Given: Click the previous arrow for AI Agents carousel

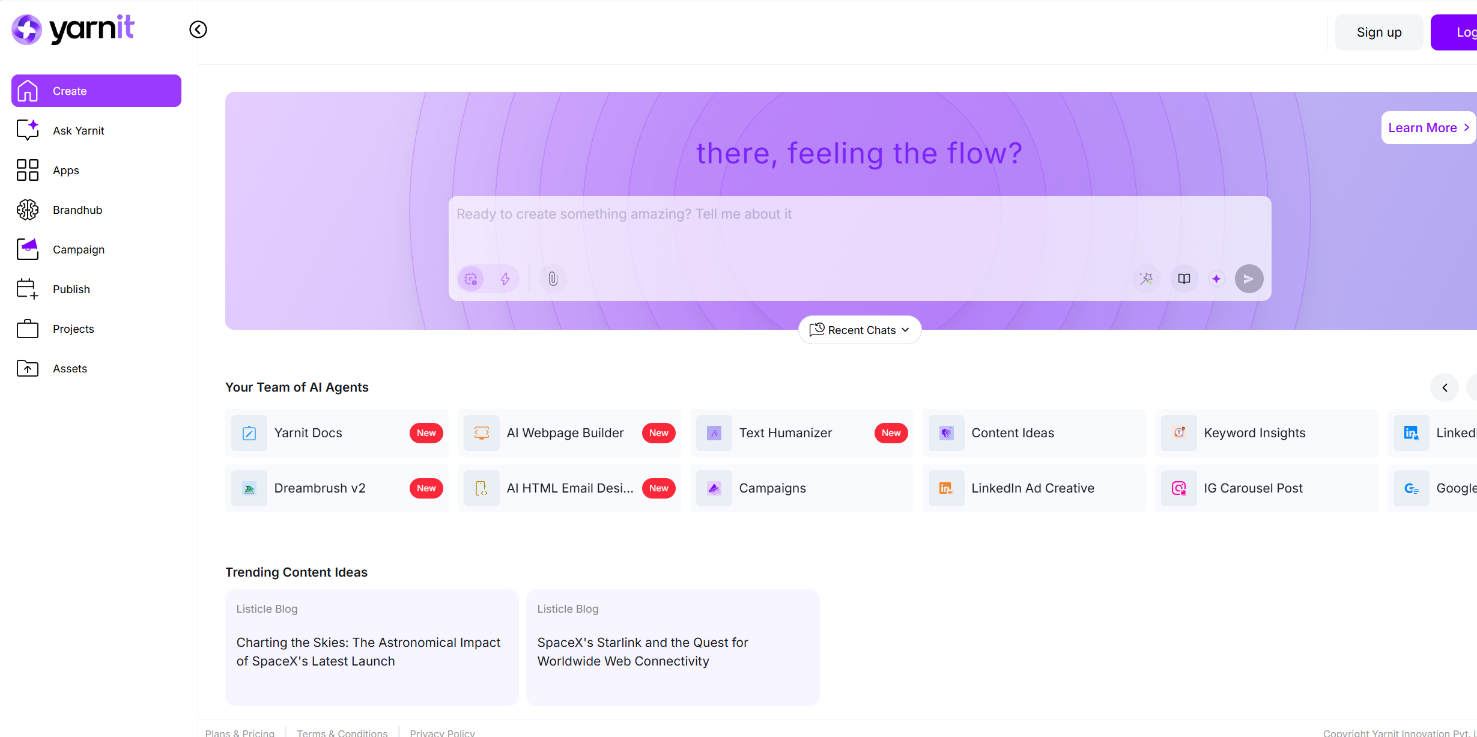Looking at the screenshot, I should [1445, 387].
